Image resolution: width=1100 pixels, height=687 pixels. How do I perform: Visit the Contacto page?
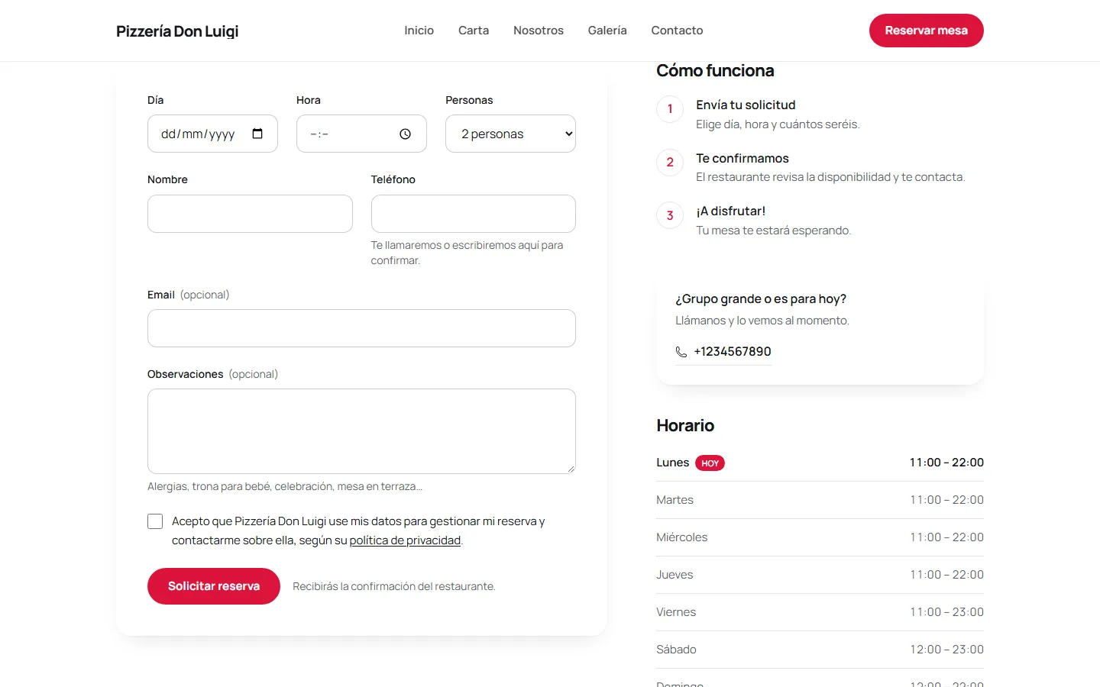coord(677,31)
